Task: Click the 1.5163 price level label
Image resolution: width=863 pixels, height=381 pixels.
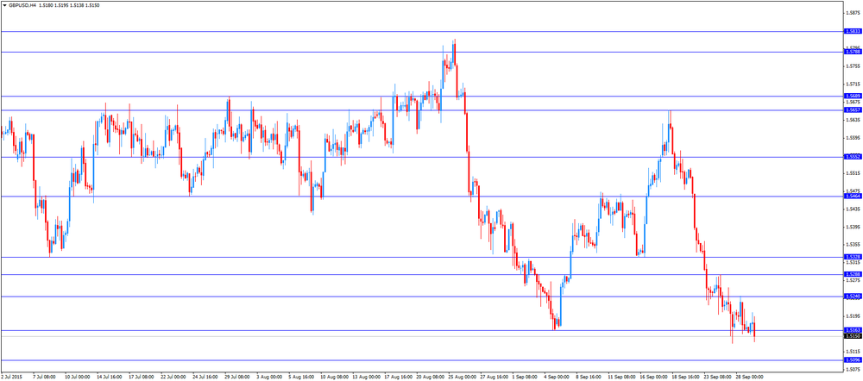Action: [852, 330]
